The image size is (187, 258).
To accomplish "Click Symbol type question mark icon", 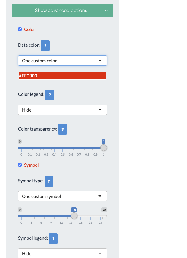I will 49,181.
